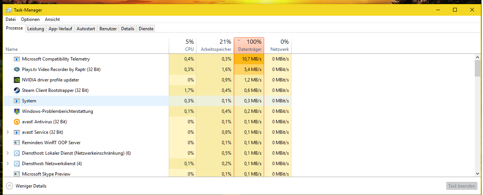Click the 0,5% memory value for Diensthost Lokaler Dienst
483x195 pixels.
coord(215,153)
